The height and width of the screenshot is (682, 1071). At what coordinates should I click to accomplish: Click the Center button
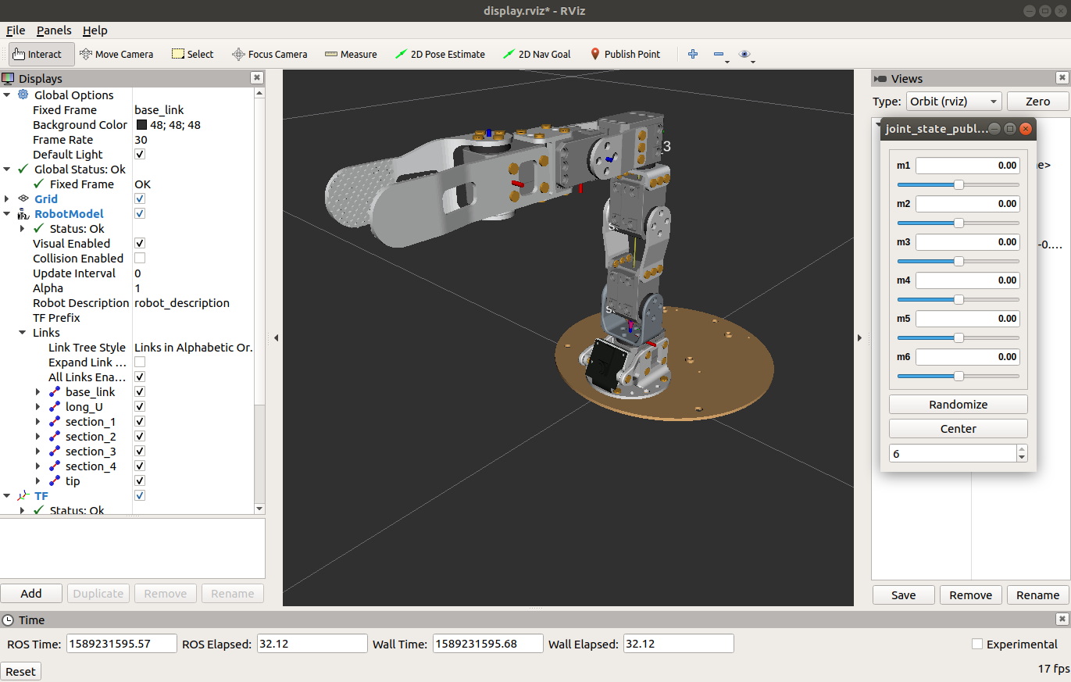click(958, 429)
